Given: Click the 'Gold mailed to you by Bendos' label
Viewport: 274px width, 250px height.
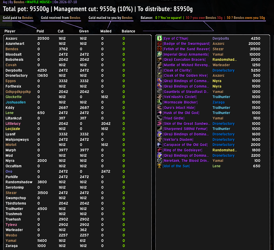Looking at the screenshot, I should 111,18.
